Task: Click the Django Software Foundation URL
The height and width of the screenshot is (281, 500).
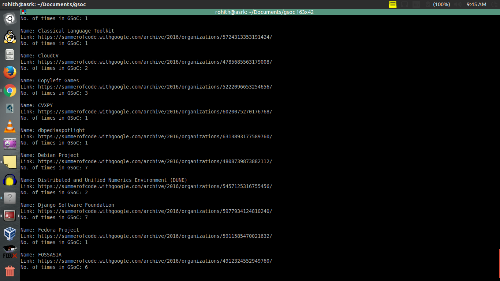Action: pyautogui.click(x=155, y=211)
